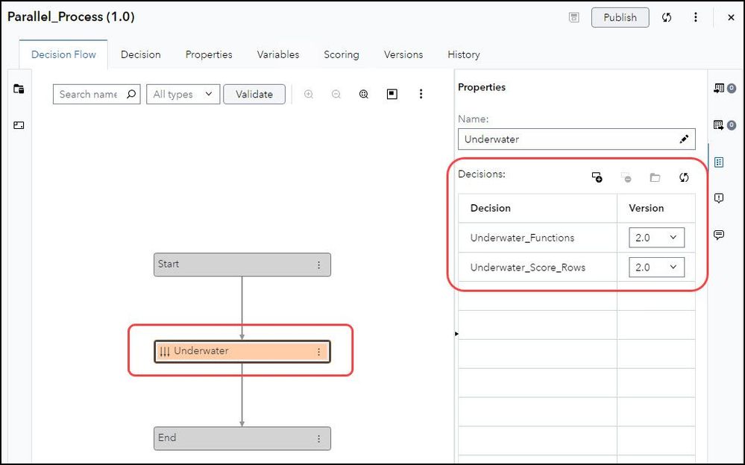Close the Parallel_Process decision
745x465 pixels.
coord(731,18)
